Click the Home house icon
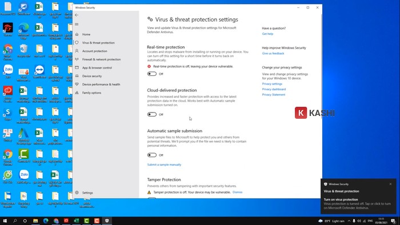This screenshot has height=225, width=400. (x=77, y=34)
